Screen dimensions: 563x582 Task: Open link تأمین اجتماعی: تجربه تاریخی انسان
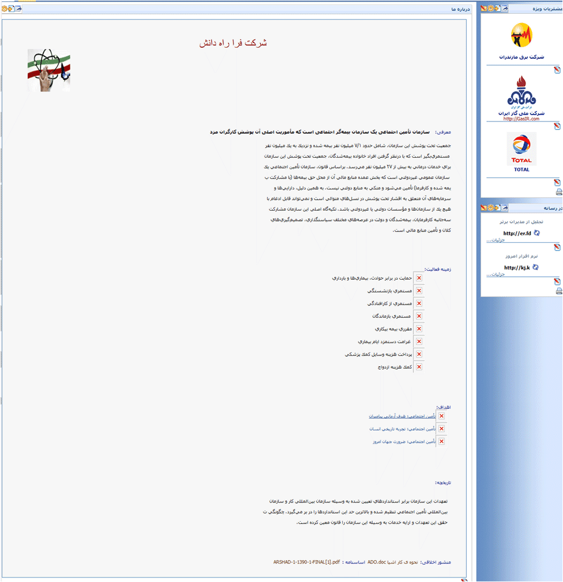coord(402,429)
